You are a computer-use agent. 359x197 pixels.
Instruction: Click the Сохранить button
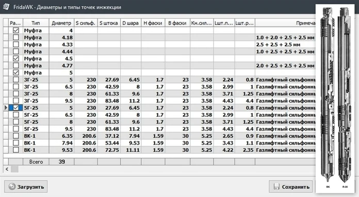(291, 187)
